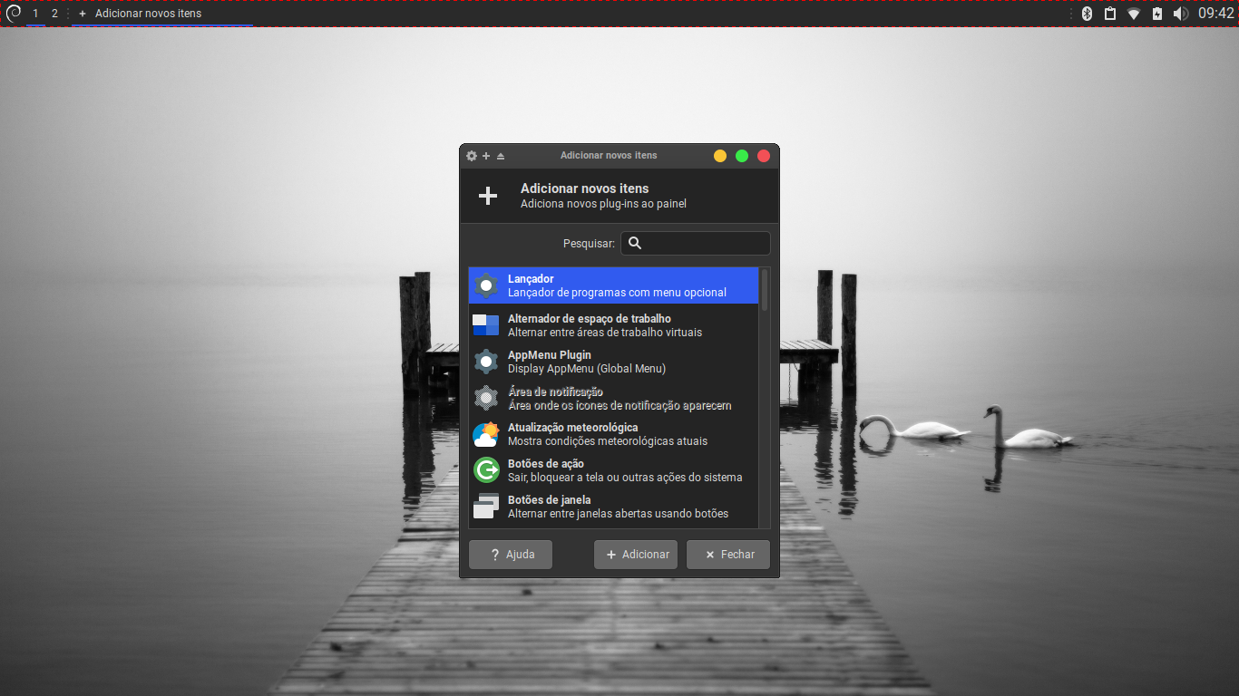This screenshot has width=1239, height=696.
Task: Select the "Atualização meteorológica" row
Action: 613,434
